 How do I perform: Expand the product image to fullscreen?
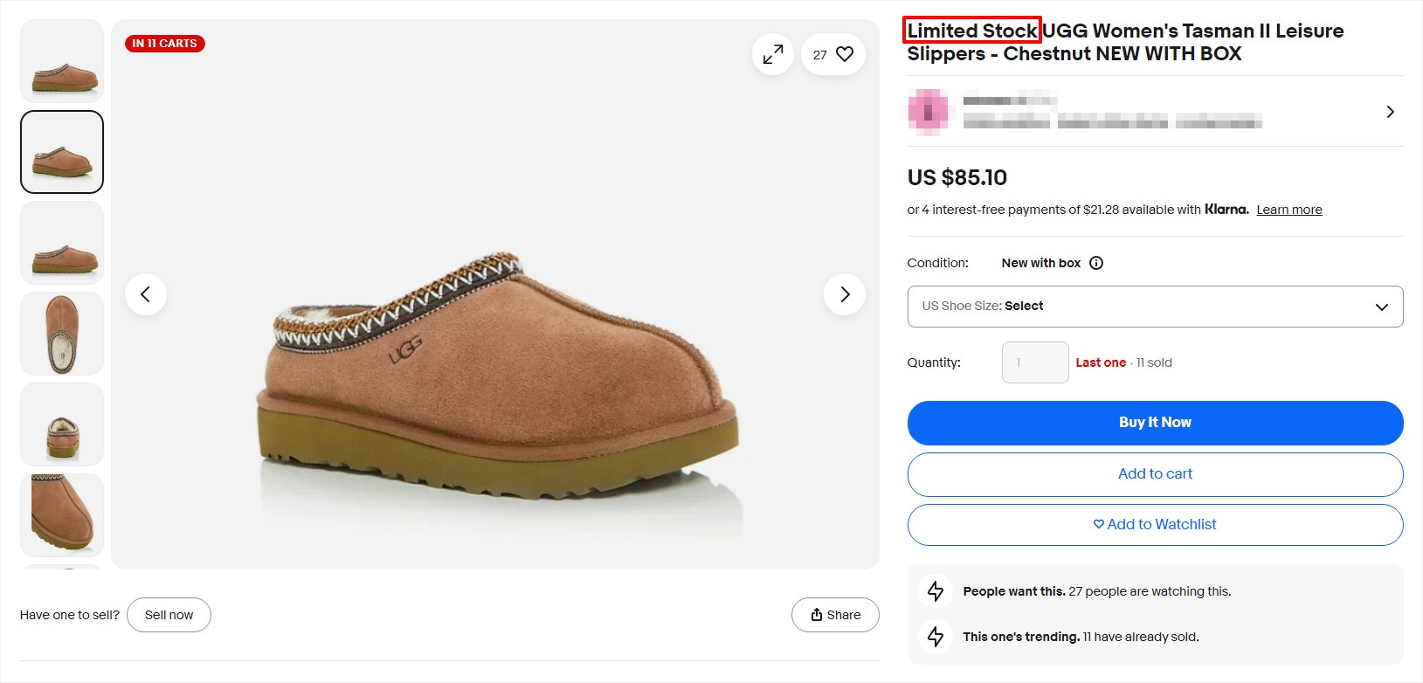click(x=772, y=53)
